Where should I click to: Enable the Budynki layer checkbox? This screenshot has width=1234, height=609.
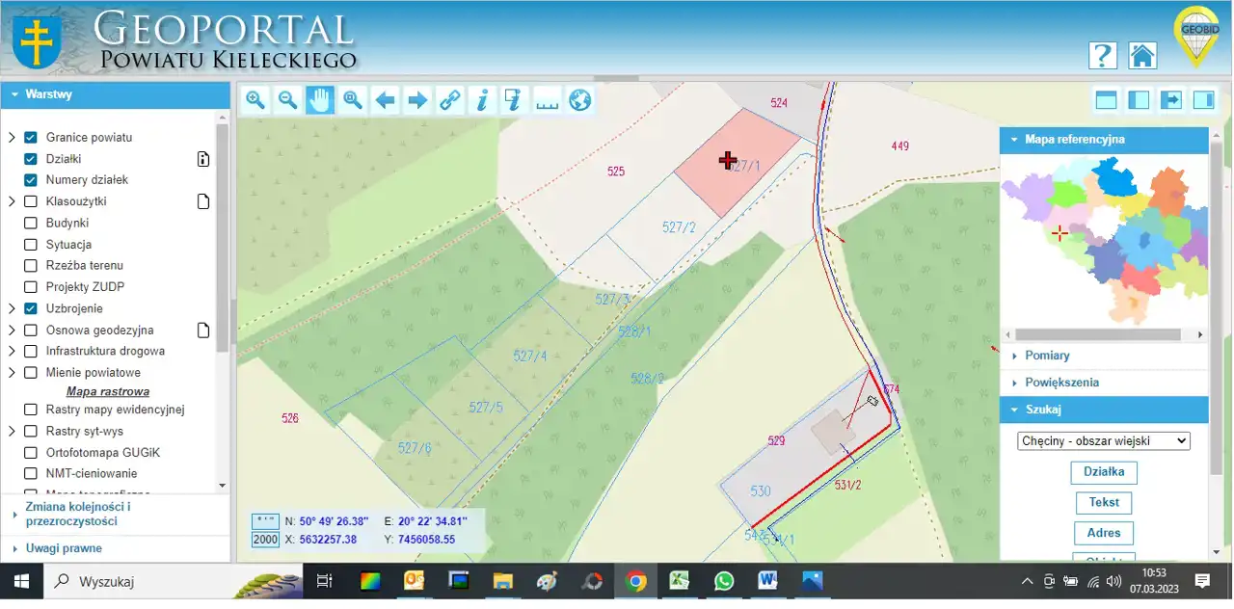pos(31,223)
